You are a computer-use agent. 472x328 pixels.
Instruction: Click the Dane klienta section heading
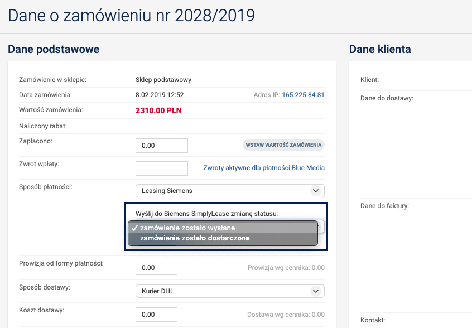(x=380, y=49)
